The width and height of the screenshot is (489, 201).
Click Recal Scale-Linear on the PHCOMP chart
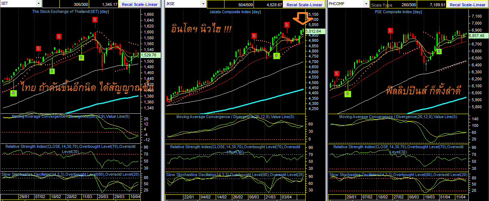467,5
